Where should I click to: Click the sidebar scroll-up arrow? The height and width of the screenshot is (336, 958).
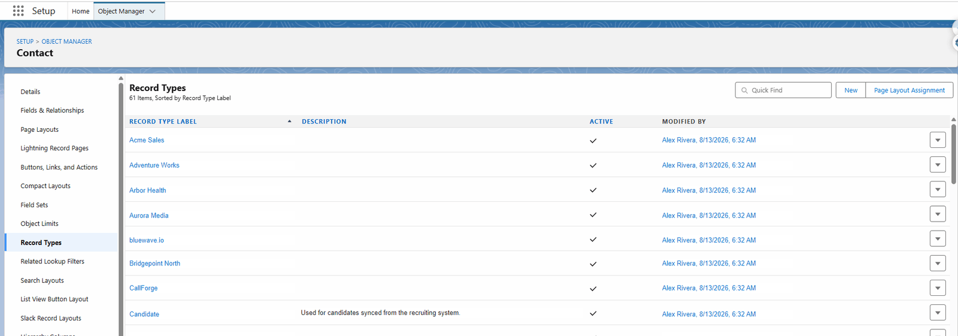[x=121, y=78]
